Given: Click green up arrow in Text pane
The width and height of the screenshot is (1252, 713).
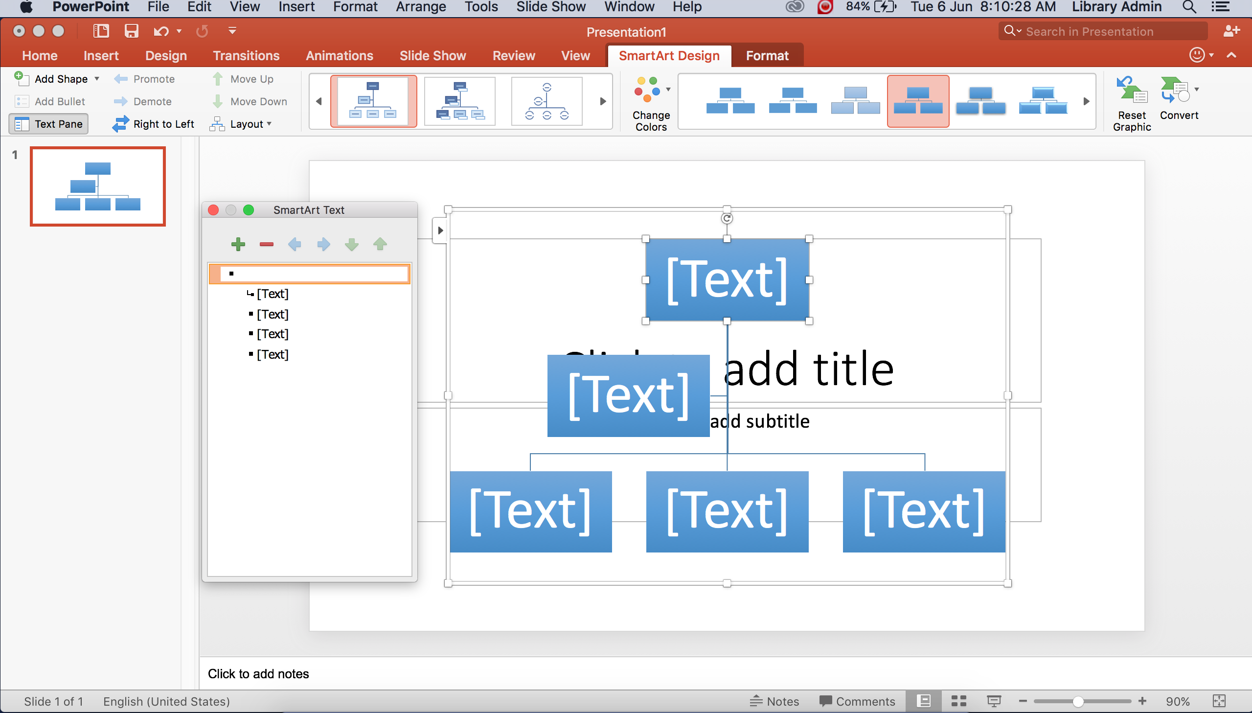Looking at the screenshot, I should coord(380,244).
